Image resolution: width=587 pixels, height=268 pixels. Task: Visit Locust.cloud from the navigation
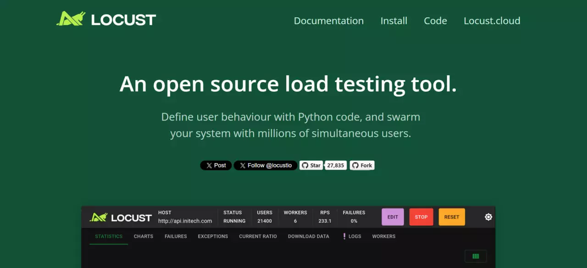492,21
